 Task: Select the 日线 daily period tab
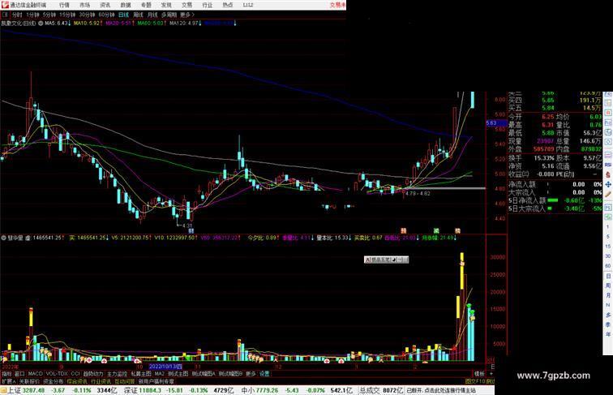[x=123, y=15]
